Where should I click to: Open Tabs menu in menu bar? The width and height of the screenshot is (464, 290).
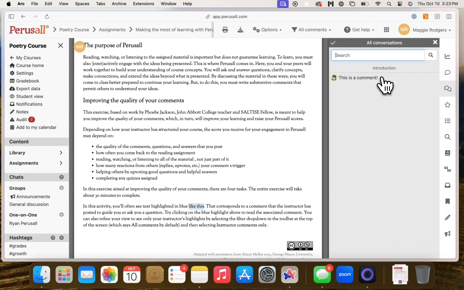[100, 4]
